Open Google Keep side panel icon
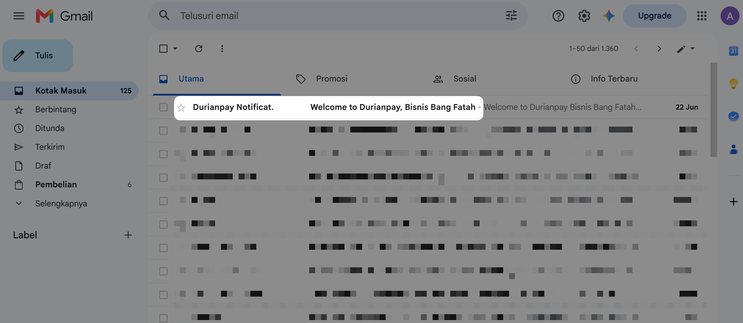This screenshot has height=323, width=743. pyautogui.click(x=734, y=84)
